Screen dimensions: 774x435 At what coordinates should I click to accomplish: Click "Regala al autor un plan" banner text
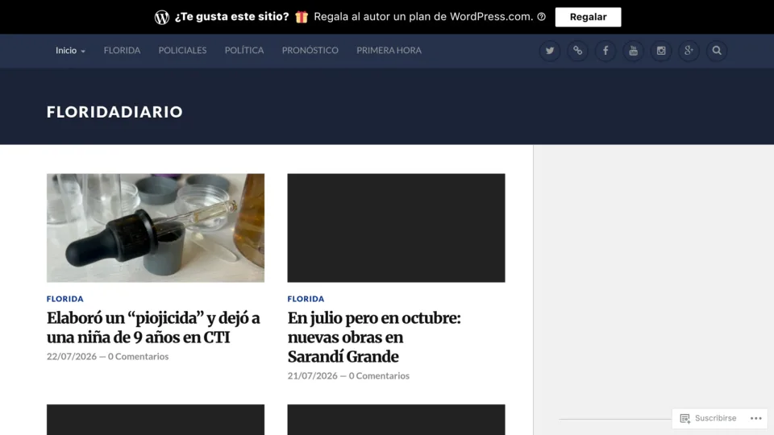[x=423, y=17]
